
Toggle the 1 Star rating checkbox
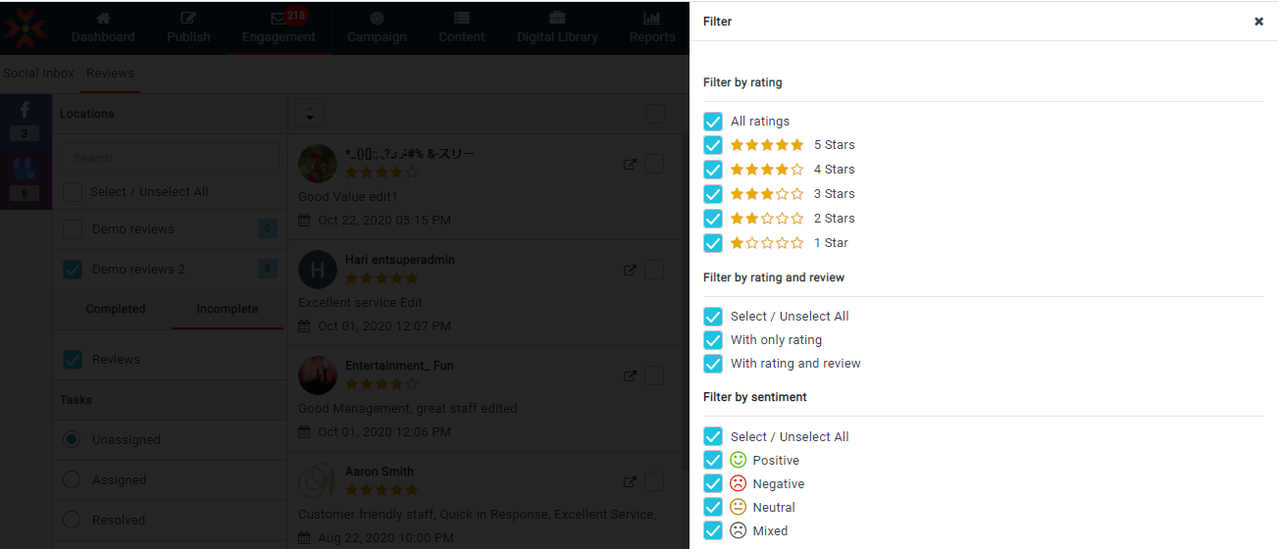(x=713, y=243)
